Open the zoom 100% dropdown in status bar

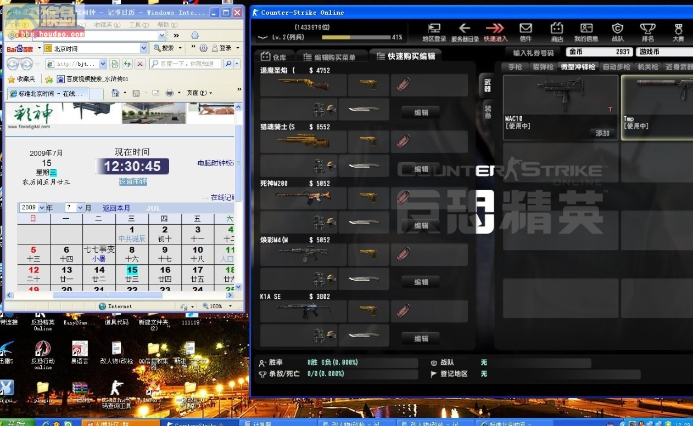230,306
